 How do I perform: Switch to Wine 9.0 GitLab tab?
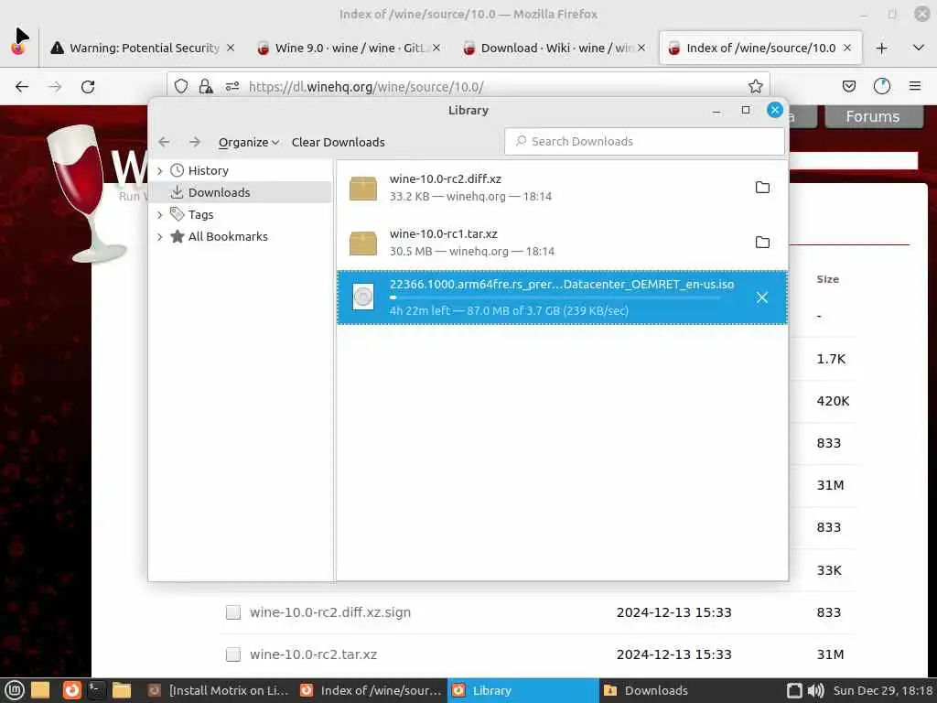coord(349,48)
